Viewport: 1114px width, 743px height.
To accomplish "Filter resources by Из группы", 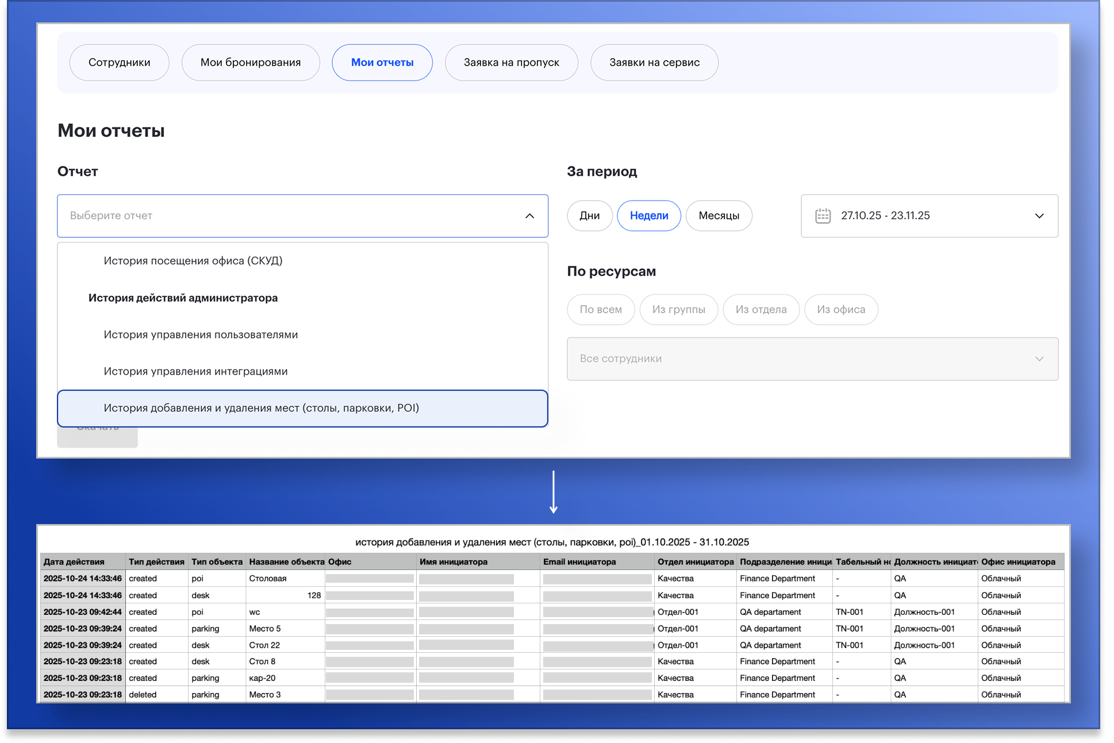I will (678, 310).
